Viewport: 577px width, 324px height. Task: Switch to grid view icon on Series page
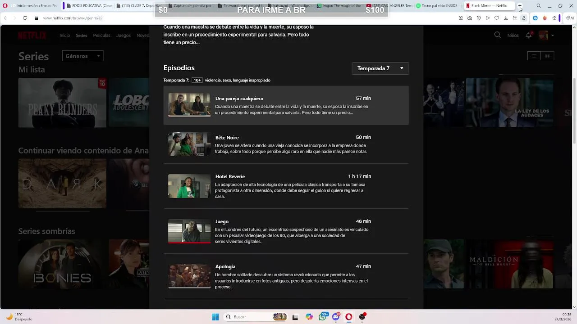[x=547, y=56]
